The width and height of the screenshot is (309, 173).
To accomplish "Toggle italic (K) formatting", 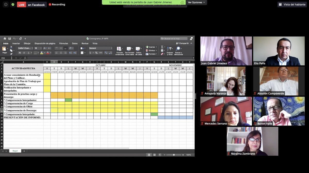I will pyautogui.click(x=24, y=53).
